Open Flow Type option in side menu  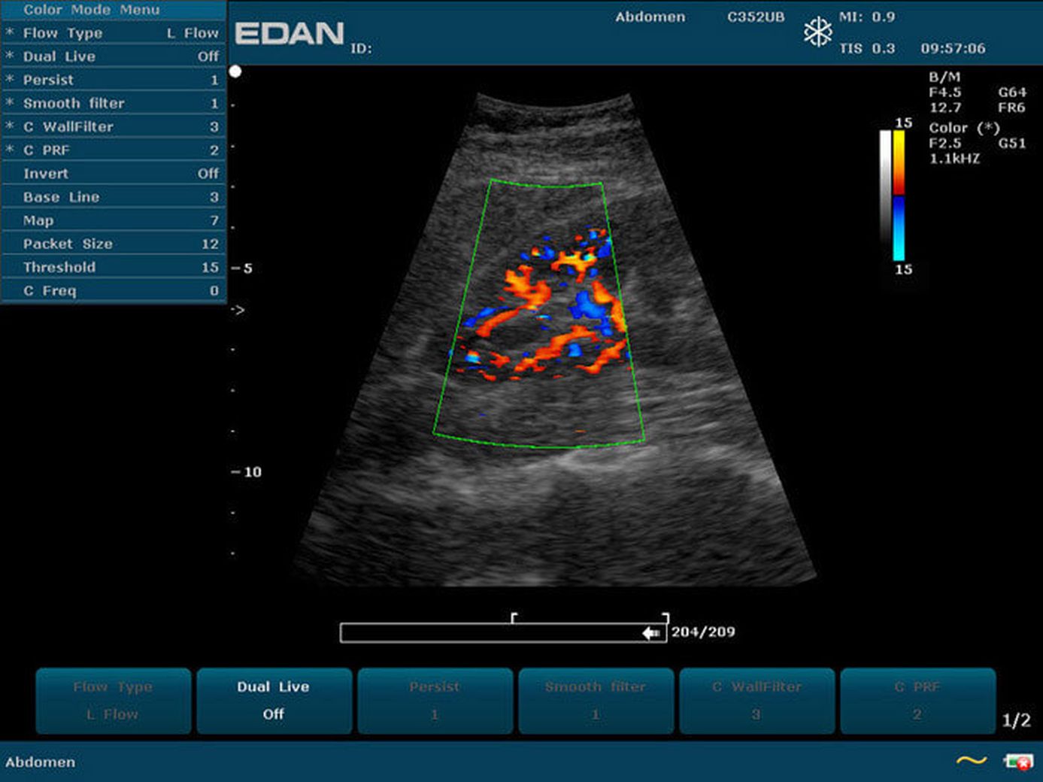pyautogui.click(x=113, y=33)
